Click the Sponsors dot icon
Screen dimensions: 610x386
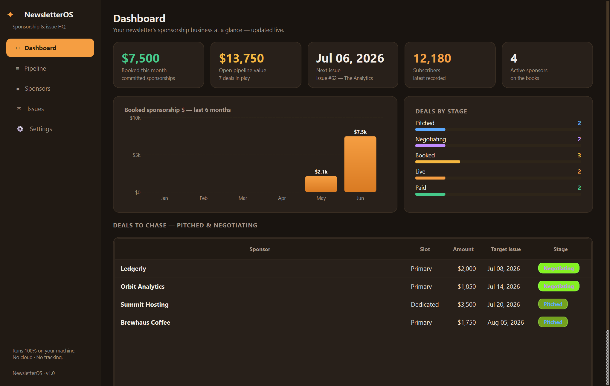pos(18,89)
